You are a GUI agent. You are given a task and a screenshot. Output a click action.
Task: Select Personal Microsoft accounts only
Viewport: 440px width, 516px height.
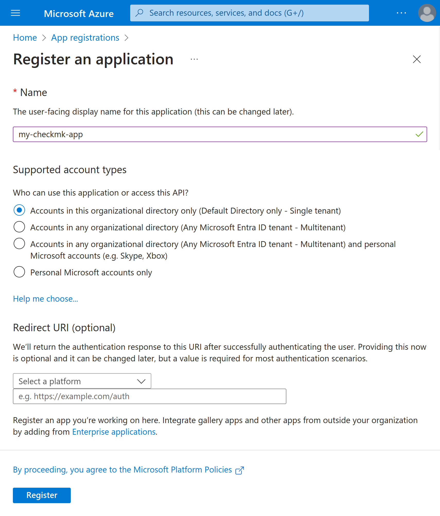click(x=19, y=272)
